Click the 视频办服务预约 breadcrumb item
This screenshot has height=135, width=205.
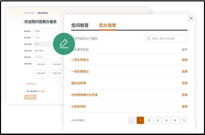[x=43, y=13]
